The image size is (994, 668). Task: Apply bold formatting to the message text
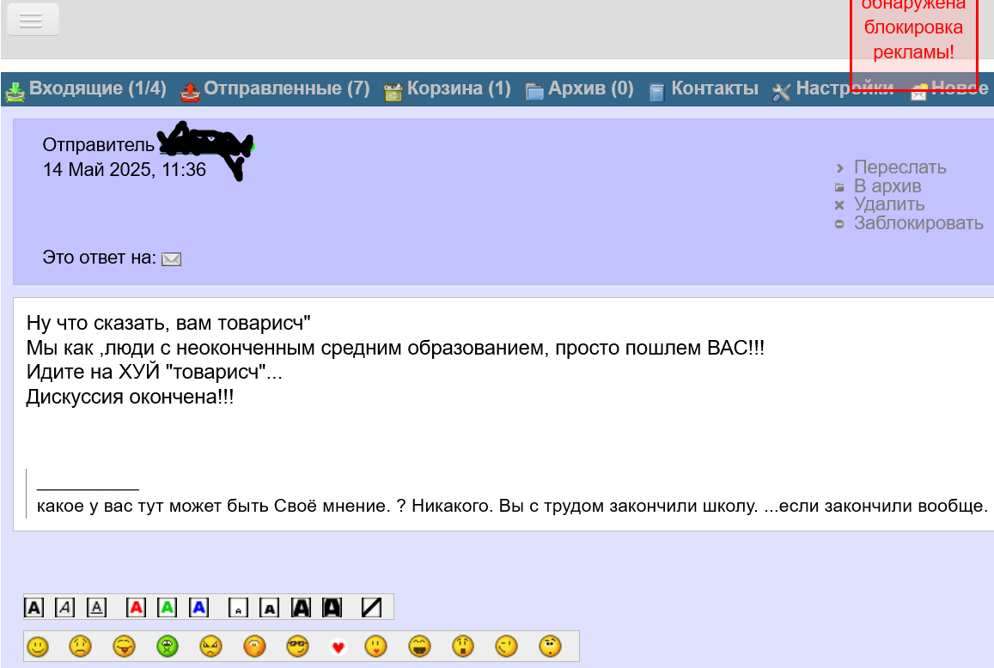(34, 606)
